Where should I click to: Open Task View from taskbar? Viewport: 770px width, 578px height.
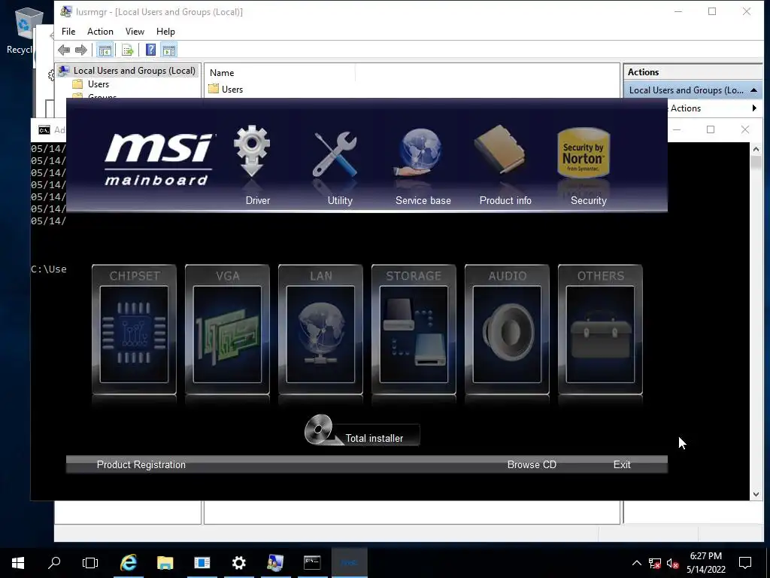point(90,563)
